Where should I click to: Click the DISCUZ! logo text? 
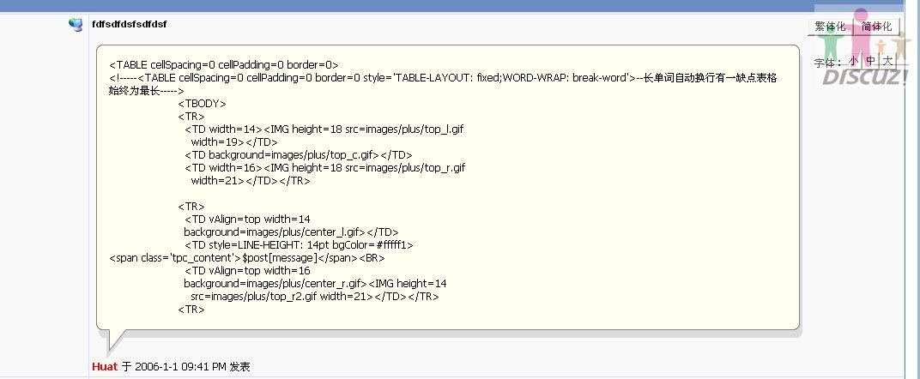865,76
